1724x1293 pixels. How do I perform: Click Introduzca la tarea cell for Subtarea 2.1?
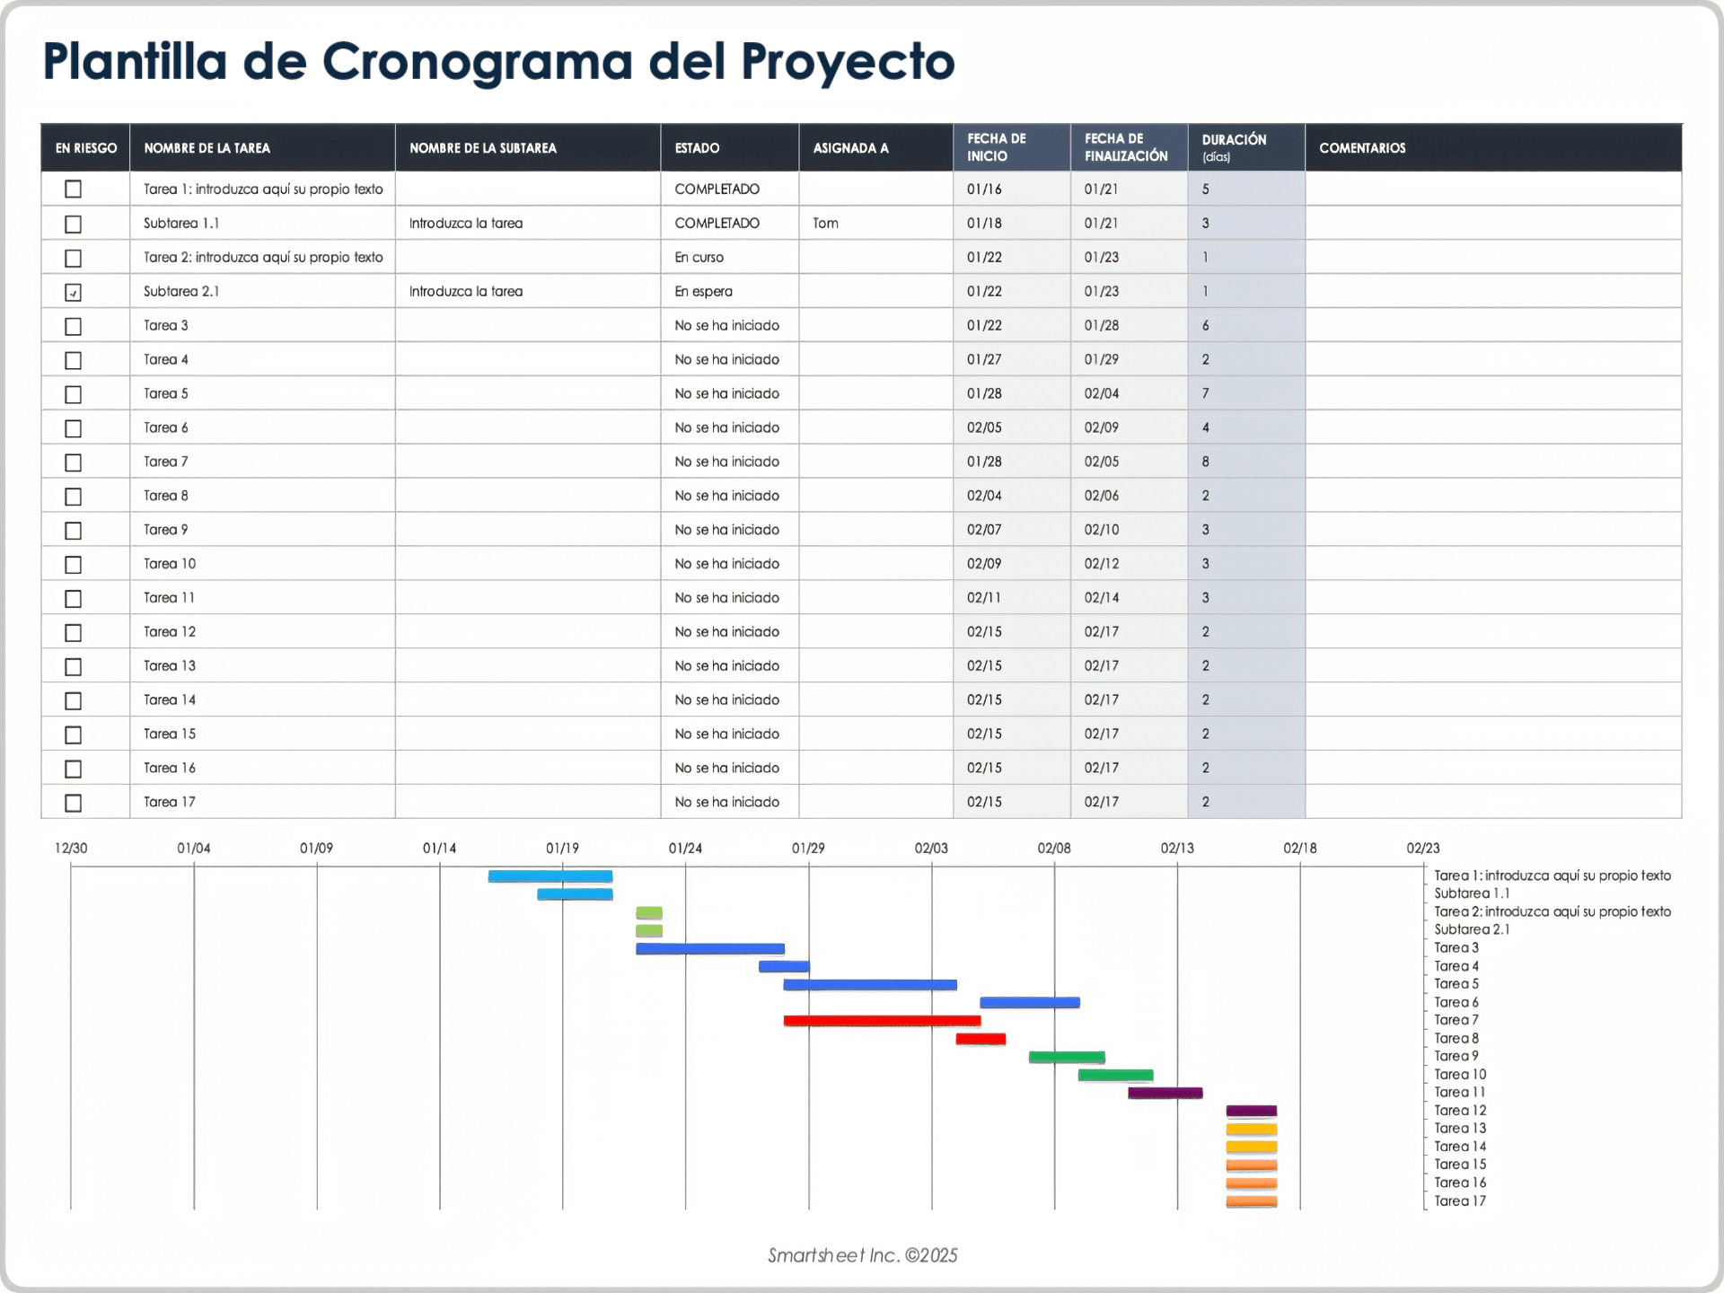pyautogui.click(x=528, y=292)
